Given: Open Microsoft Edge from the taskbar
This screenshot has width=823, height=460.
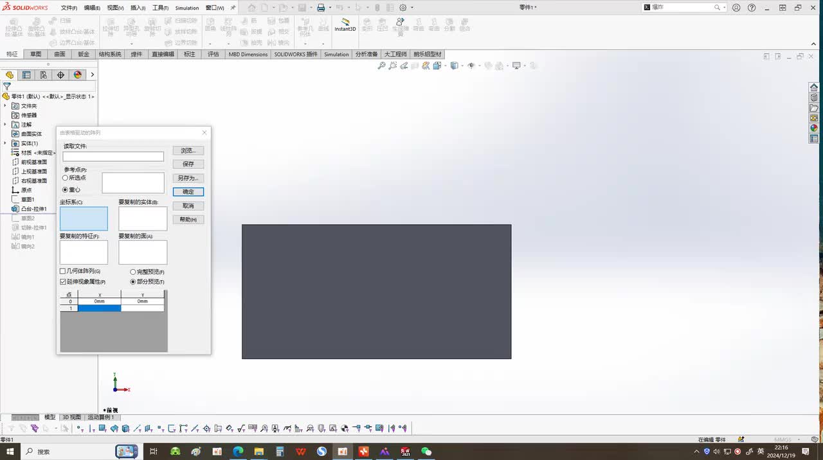Looking at the screenshot, I should pyautogui.click(x=238, y=452).
